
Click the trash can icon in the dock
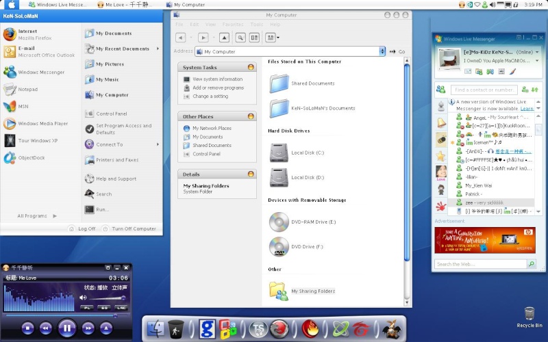[176, 329]
